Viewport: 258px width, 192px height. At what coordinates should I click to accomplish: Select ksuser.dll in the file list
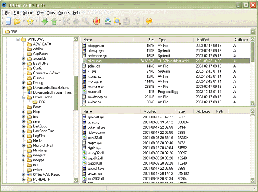click(x=94, y=92)
